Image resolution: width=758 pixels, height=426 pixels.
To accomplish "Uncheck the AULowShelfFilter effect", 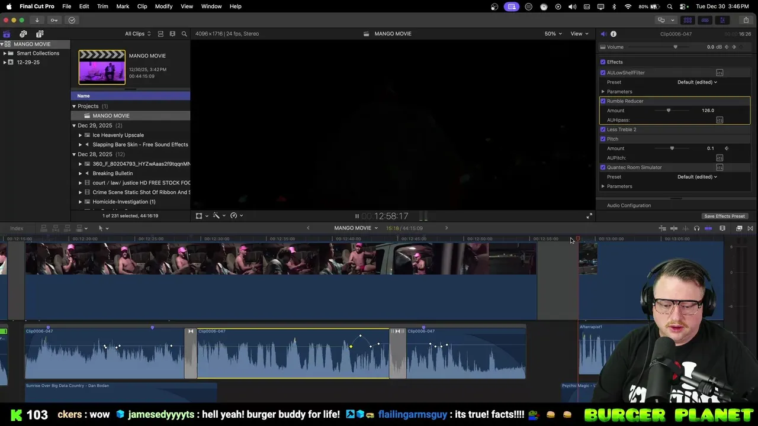I will point(603,73).
